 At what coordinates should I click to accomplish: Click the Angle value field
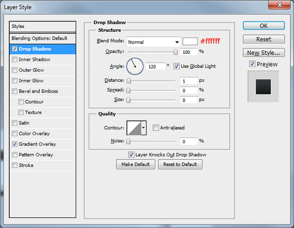155,67
